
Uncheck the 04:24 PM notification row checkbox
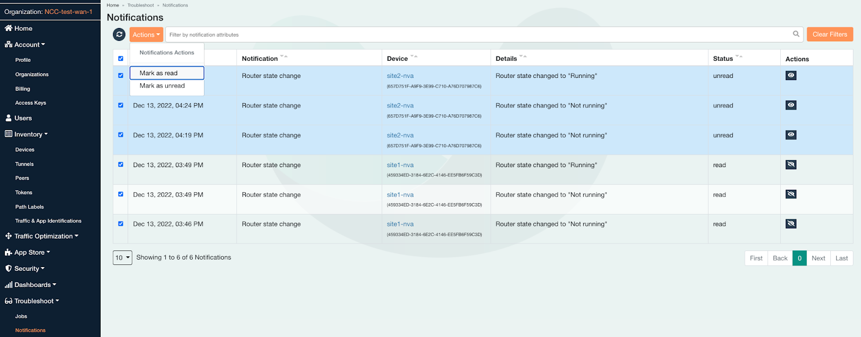pyautogui.click(x=121, y=105)
